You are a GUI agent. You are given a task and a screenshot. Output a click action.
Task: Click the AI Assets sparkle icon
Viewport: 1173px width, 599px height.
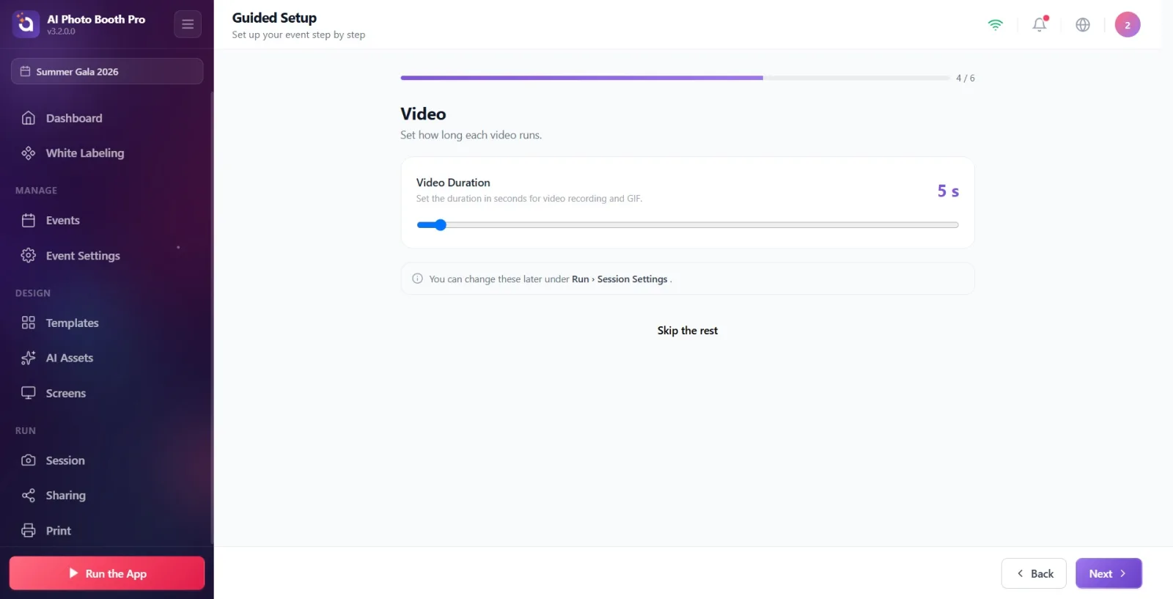click(x=29, y=359)
